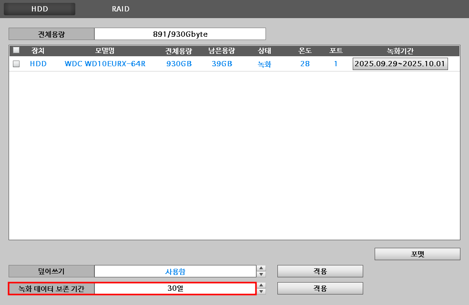Apply the 녹화 데이터 보존 기간 setting

[x=320, y=288]
